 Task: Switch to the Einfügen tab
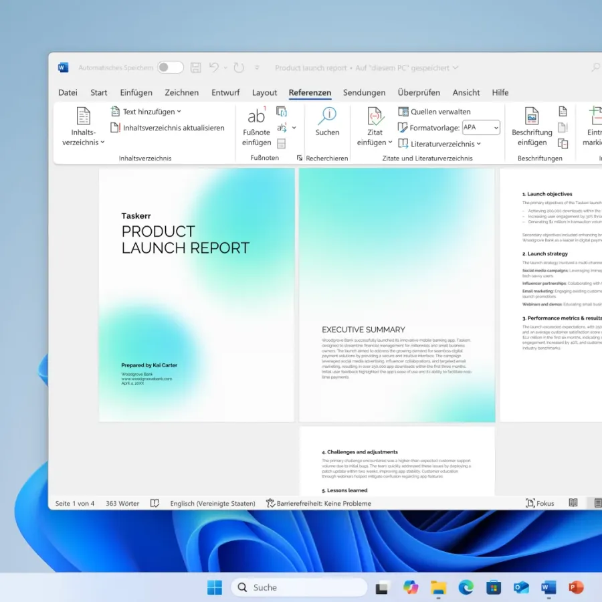(x=136, y=92)
